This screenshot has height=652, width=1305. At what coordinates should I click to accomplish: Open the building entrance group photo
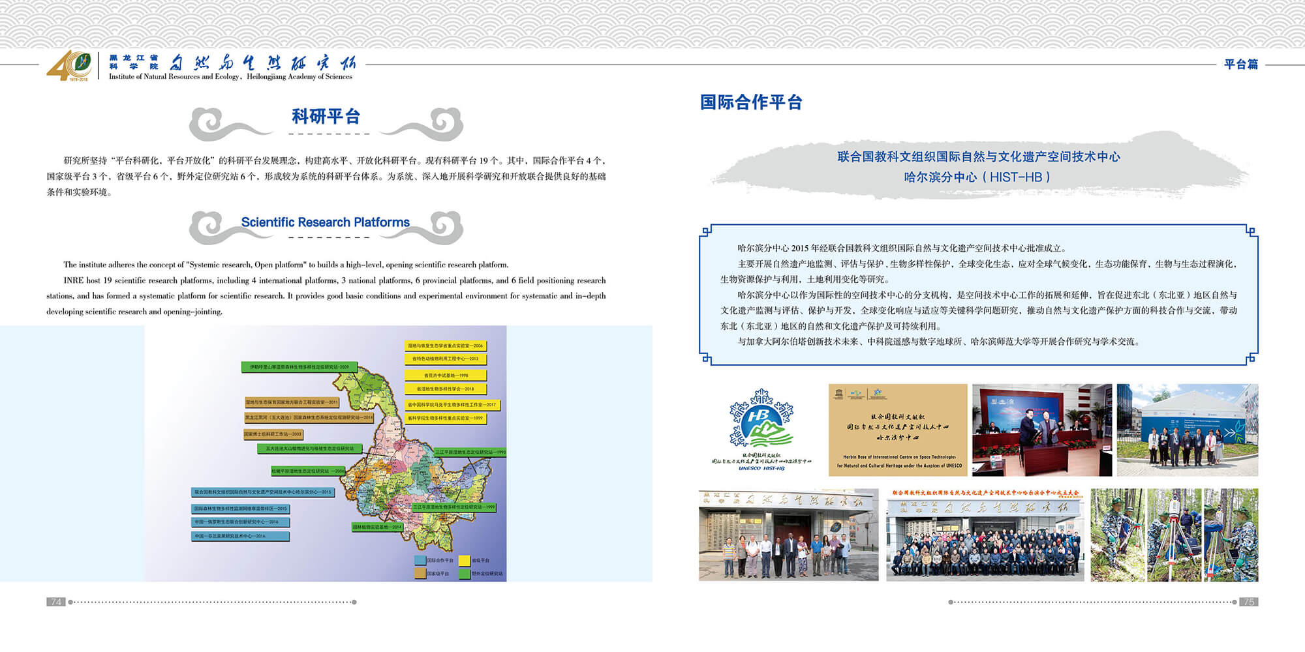coord(789,535)
